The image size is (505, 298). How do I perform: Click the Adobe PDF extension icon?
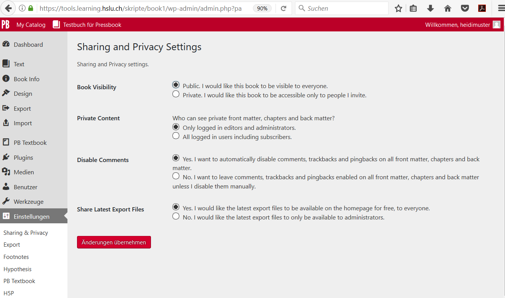point(482,8)
